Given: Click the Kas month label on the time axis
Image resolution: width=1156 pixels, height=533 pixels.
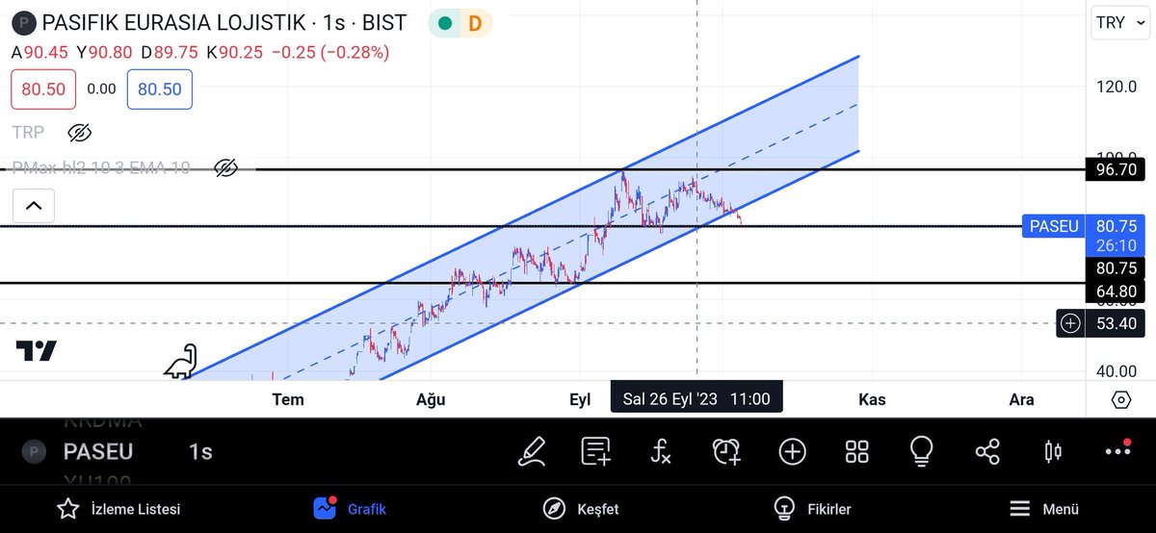Looking at the screenshot, I should pyautogui.click(x=872, y=399).
